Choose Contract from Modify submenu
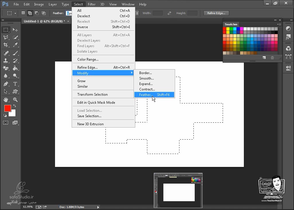The height and width of the screenshot is (210, 294). [154, 89]
